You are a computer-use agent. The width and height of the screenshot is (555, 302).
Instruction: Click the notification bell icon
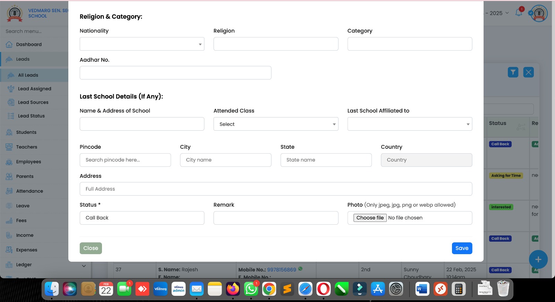(x=519, y=13)
